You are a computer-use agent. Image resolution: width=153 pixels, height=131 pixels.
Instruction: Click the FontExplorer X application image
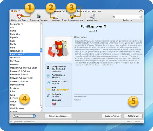(x=59, y=49)
